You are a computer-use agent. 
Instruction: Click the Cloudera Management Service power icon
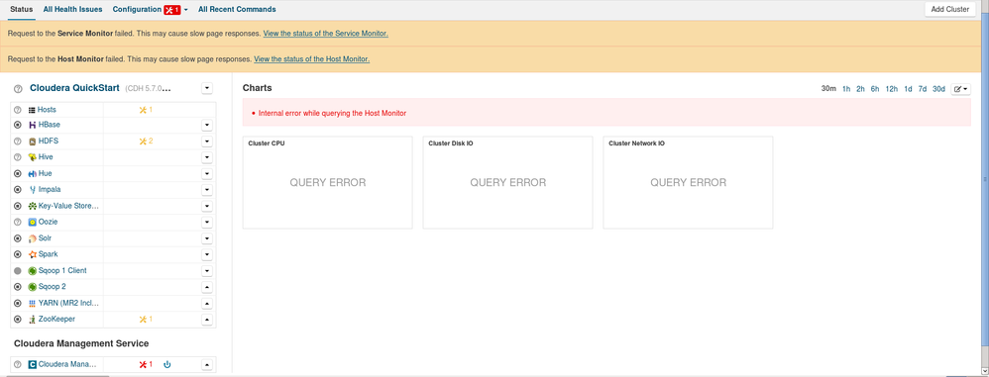coord(167,364)
